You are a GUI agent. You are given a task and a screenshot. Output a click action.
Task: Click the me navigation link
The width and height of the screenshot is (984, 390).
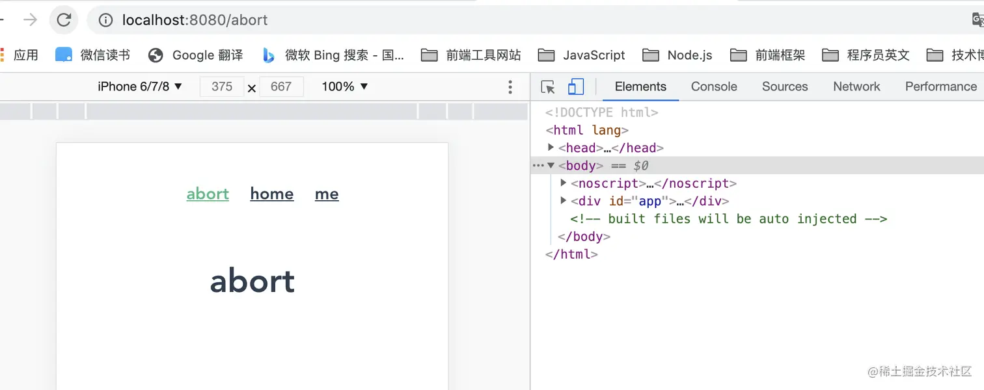(x=327, y=194)
